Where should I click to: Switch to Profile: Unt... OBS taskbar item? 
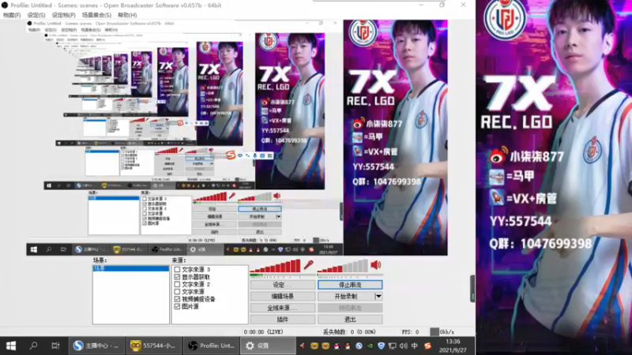coord(211,346)
